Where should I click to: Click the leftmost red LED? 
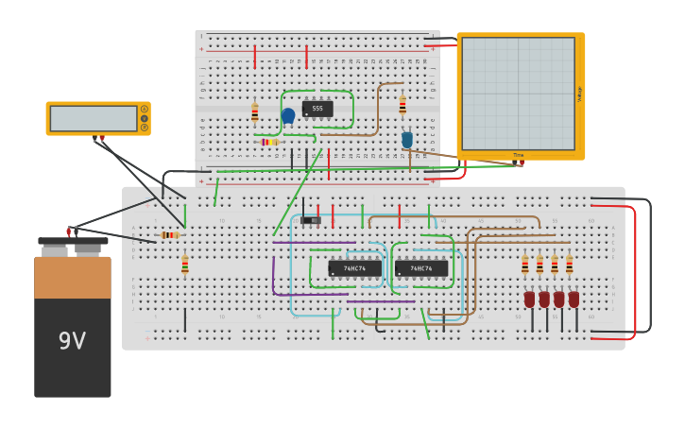coord(529,299)
